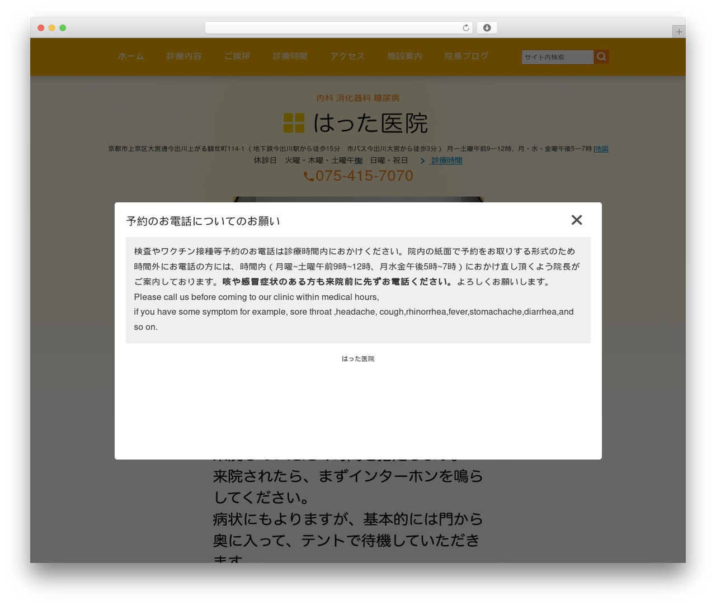Image resolution: width=716 pixels, height=606 pixels.
Task: Follow the underlined 診療時間 link
Action: click(446, 160)
